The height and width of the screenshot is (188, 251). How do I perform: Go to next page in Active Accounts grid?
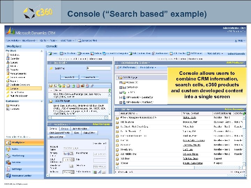[244, 172]
